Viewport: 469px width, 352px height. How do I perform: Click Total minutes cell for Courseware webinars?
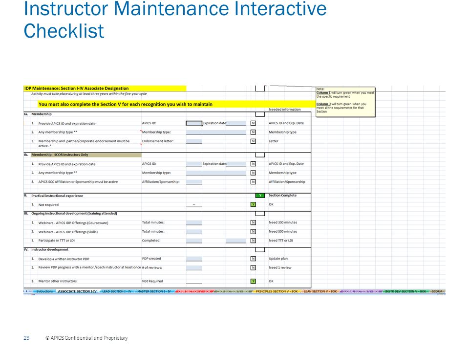194,222
